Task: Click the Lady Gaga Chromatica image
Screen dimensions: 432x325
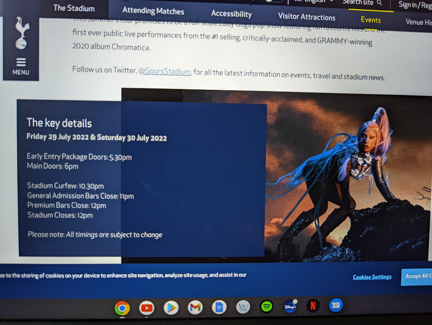Action: pos(348,178)
